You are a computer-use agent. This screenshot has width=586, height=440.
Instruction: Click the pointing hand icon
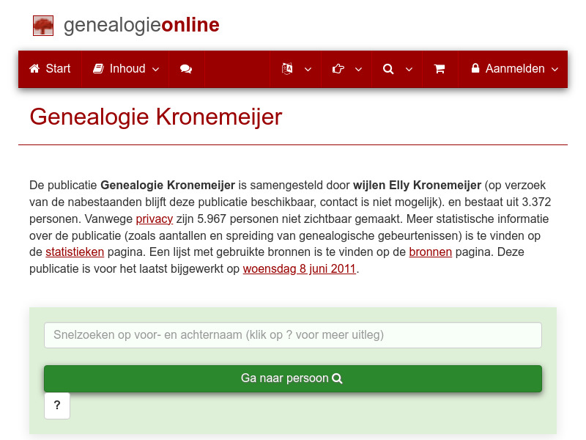(x=338, y=68)
